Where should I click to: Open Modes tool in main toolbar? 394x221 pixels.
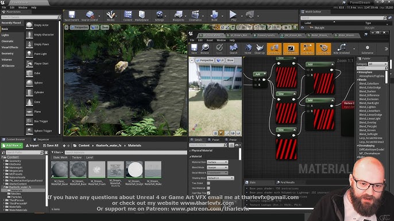tap(110, 16)
